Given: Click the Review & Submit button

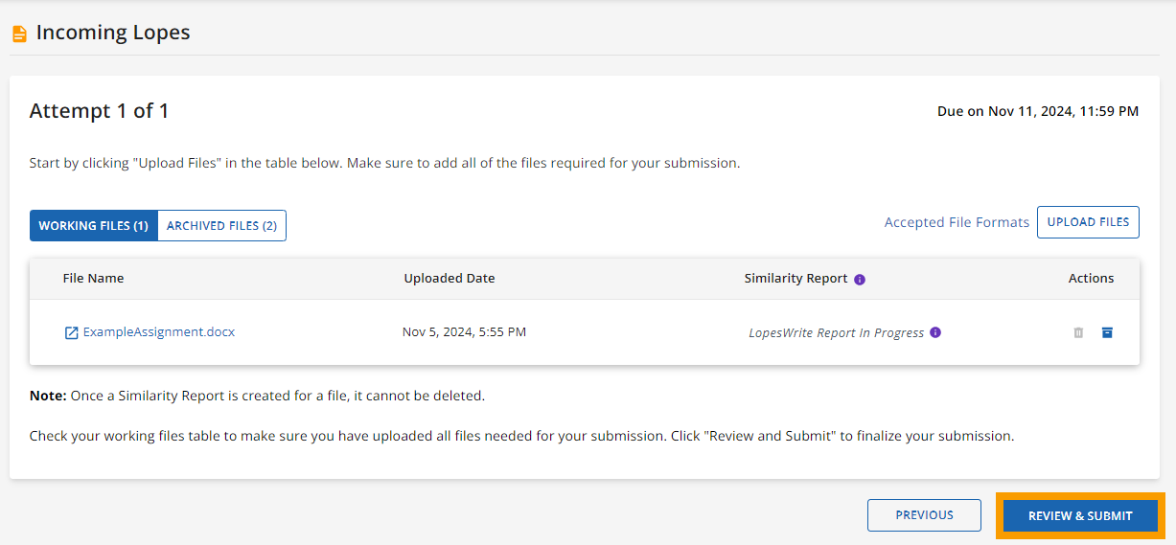Looking at the screenshot, I should click(x=1080, y=516).
